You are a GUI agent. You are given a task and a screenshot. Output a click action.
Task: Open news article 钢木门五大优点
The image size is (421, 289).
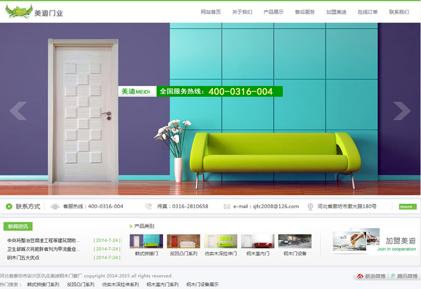(x=23, y=258)
